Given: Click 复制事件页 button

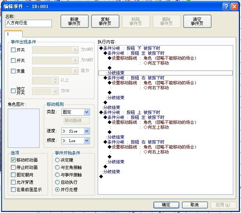Looking at the screenshot, I should (x=105, y=22).
